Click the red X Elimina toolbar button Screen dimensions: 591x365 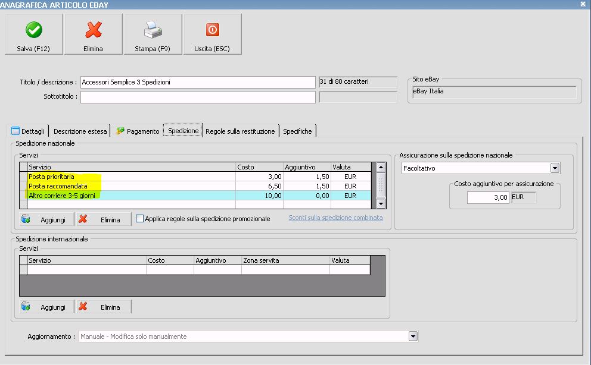pos(93,34)
